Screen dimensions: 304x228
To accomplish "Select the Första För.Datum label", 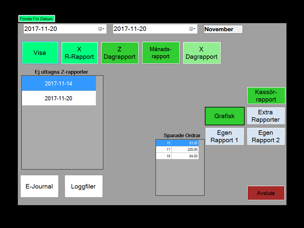I will coord(37,19).
